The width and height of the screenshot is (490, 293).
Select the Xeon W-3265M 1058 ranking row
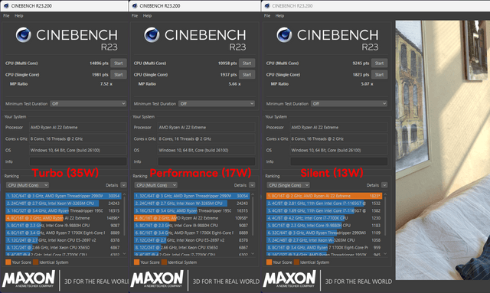(x=324, y=240)
